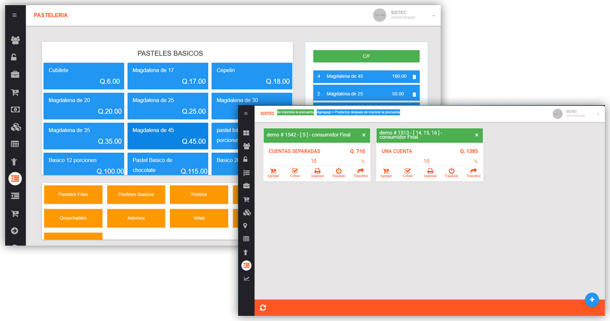610x321 pixels.
Task: Close the demo #1513 order card
Action: [x=477, y=135]
